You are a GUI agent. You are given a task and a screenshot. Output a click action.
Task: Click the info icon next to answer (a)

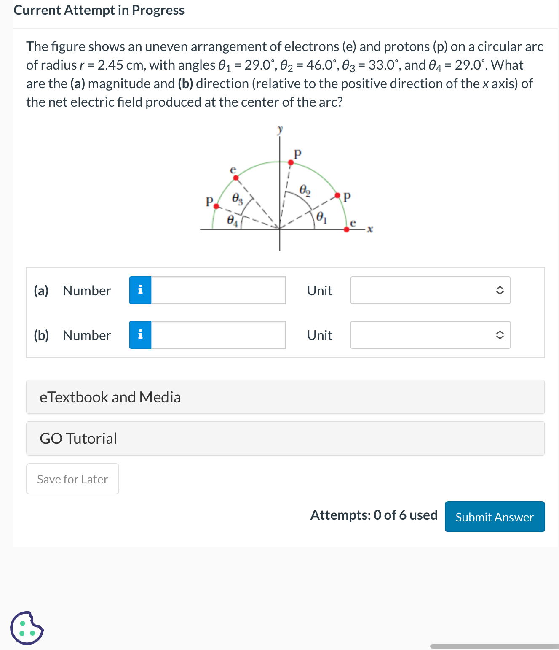pyautogui.click(x=140, y=290)
